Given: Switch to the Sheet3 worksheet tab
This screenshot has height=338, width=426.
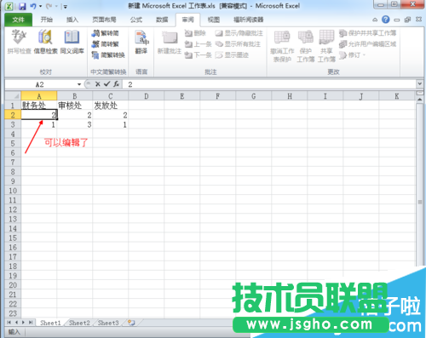Looking at the screenshot, I should 108,323.
